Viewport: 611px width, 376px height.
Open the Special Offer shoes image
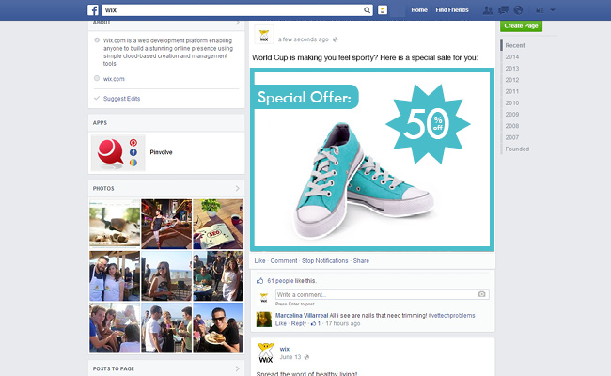point(372,160)
